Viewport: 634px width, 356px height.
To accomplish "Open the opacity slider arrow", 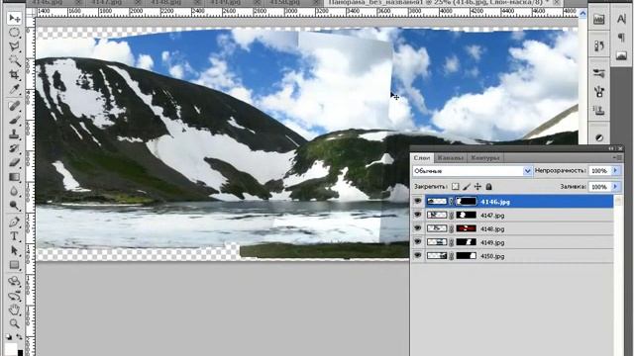I will click(616, 171).
